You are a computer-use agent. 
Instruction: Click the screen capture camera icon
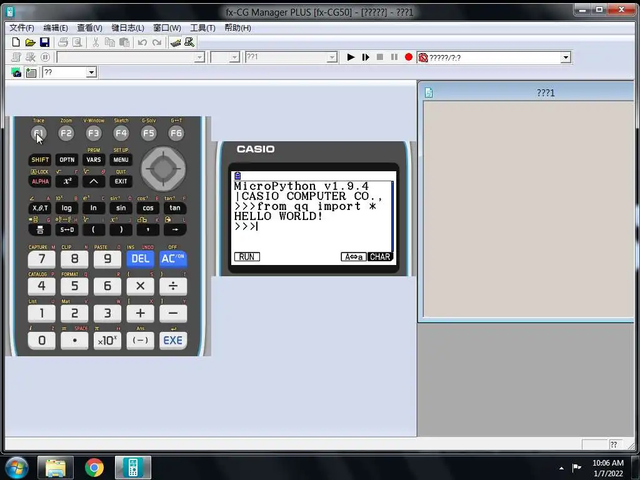coord(16,72)
